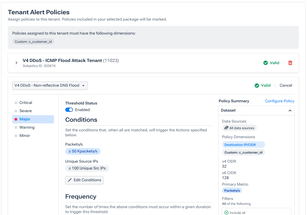This screenshot has height=215, width=307.
Task: Click the Valid checkmark beside Cancel
Action: [x=257, y=86]
